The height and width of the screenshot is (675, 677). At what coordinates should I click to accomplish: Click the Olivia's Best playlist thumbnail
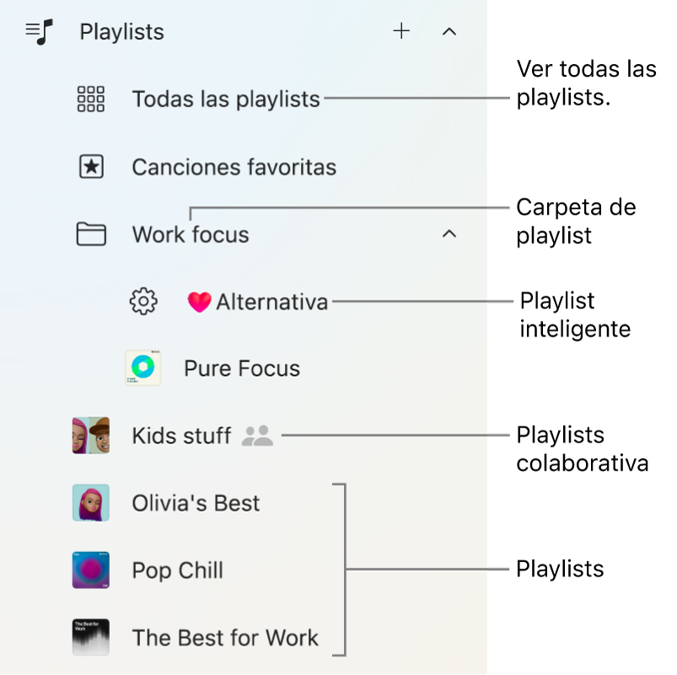tap(90, 503)
